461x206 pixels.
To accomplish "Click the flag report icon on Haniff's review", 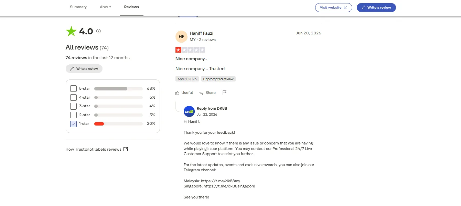I will 224,93.
